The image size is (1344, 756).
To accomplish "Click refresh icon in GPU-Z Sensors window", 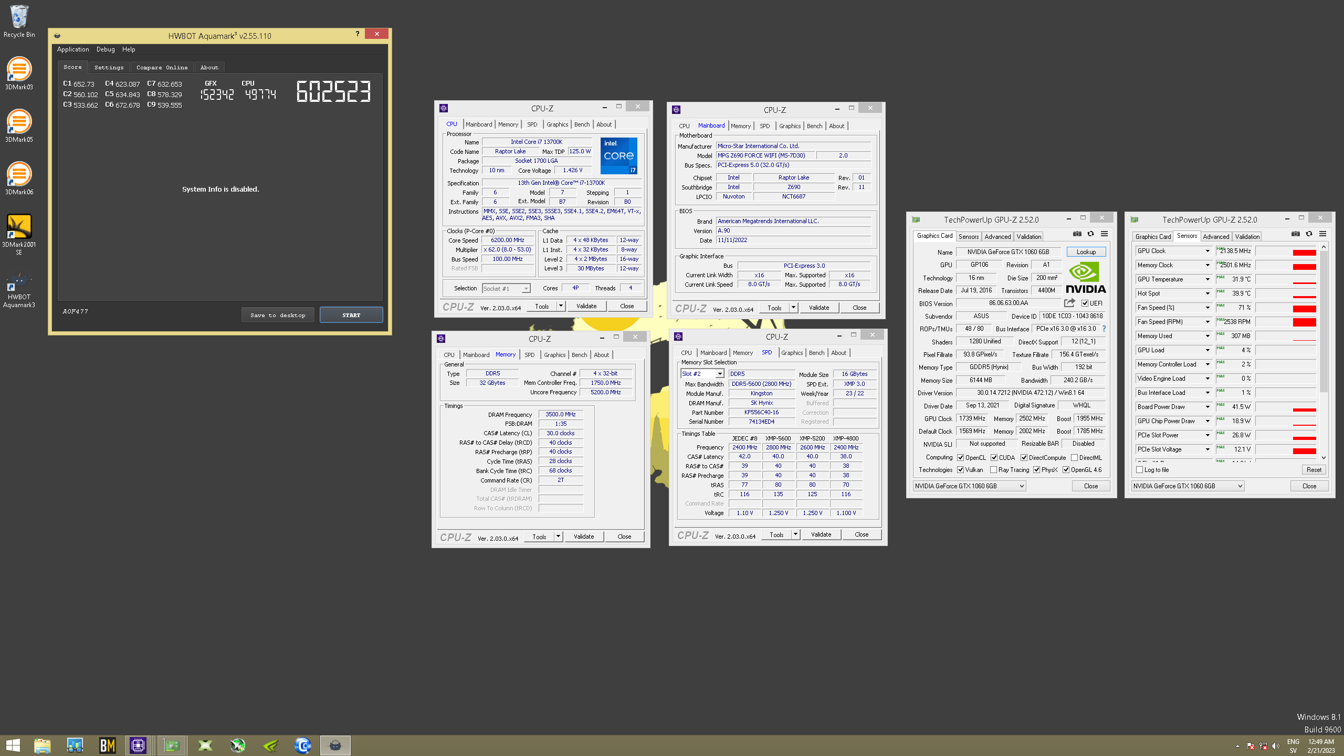I will click(x=1309, y=234).
